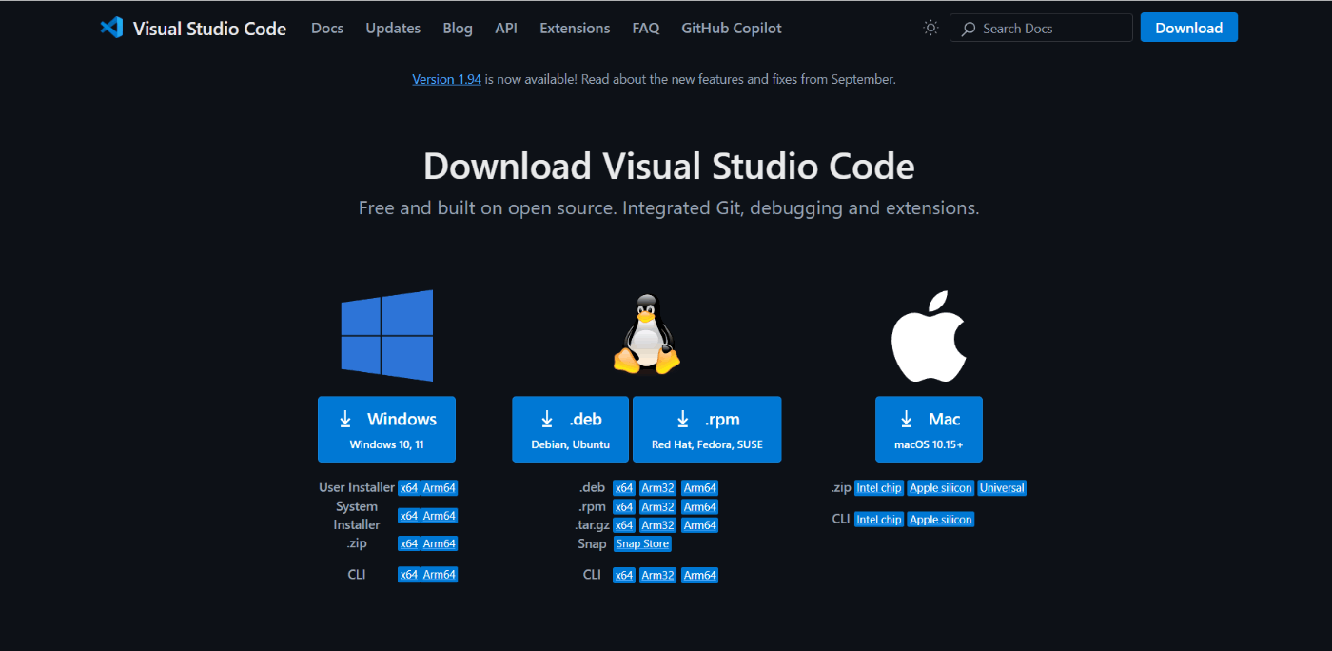The image size is (1332, 651).
Task: Toggle the light/dark theme sun icon
Action: coord(930,28)
